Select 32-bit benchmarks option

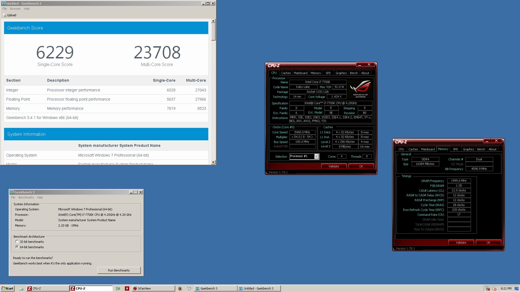pos(17,242)
